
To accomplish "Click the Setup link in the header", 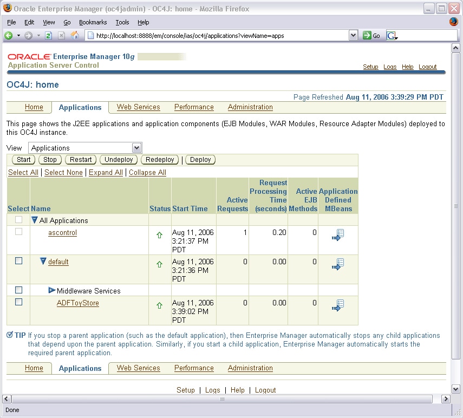I will pyautogui.click(x=370, y=67).
